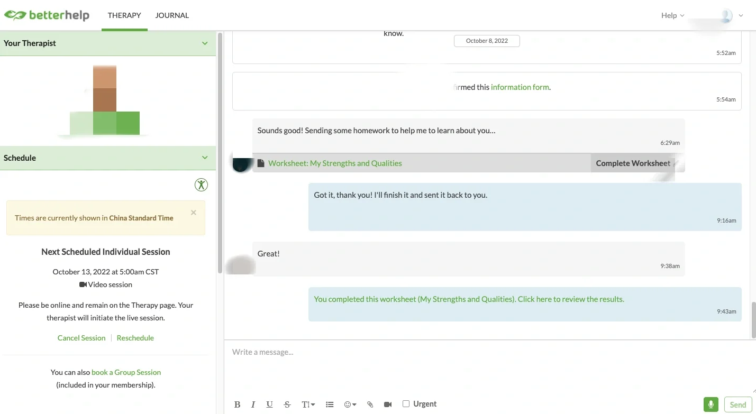Open the account menu from the avatar
The height and width of the screenshot is (414, 756).
click(x=731, y=15)
